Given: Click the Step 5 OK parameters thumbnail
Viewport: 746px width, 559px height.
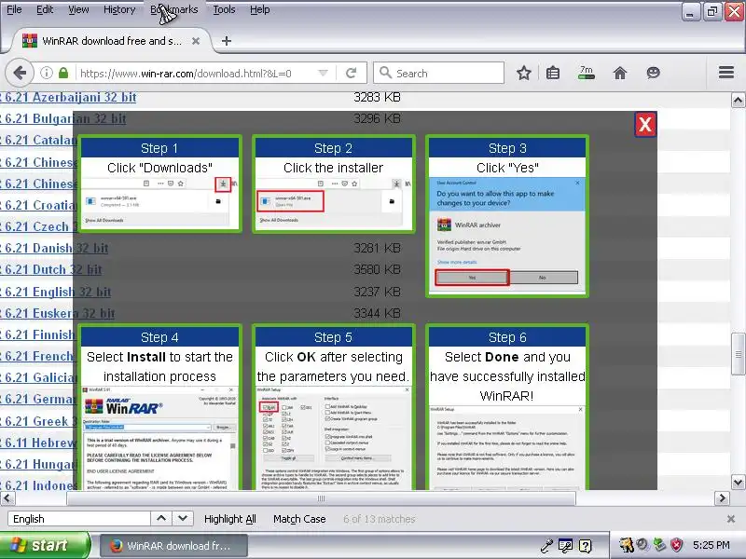Looking at the screenshot, I should (x=334, y=407).
